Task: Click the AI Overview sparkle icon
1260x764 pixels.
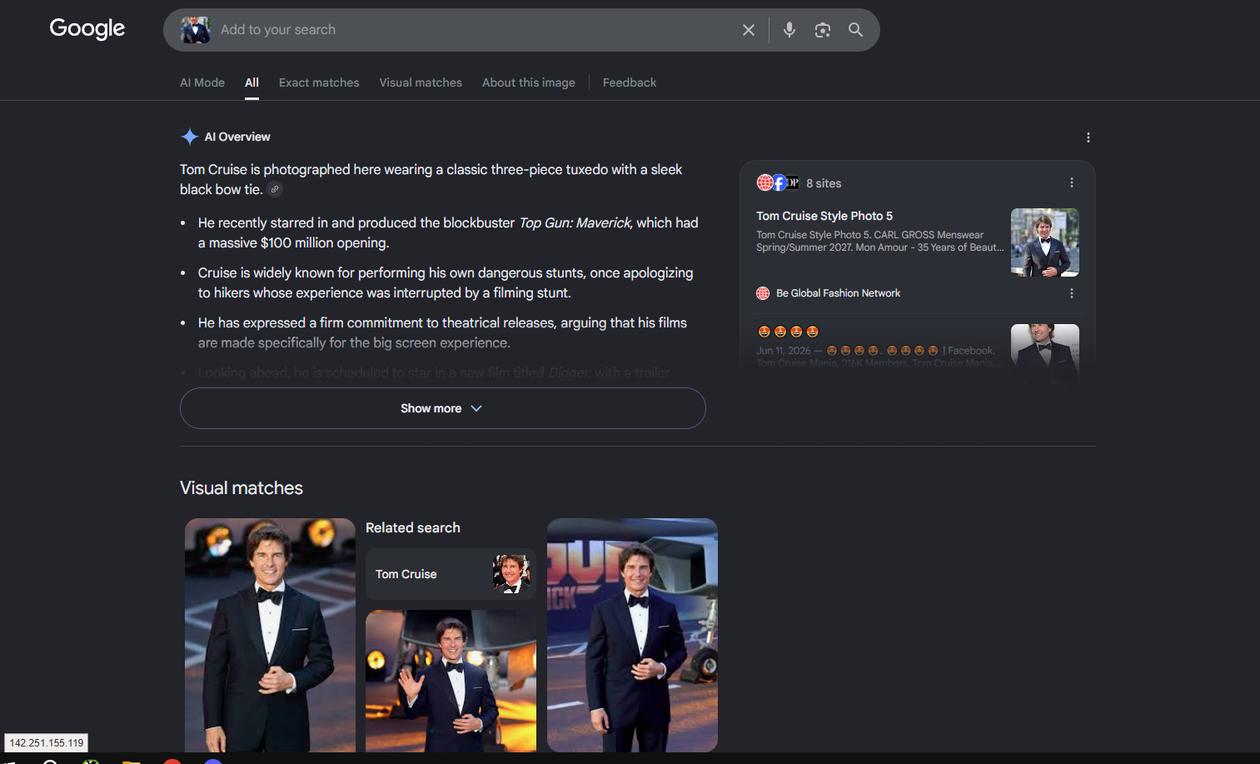Action: click(x=190, y=137)
